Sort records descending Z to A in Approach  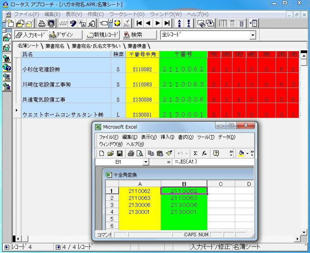(x=189, y=23)
